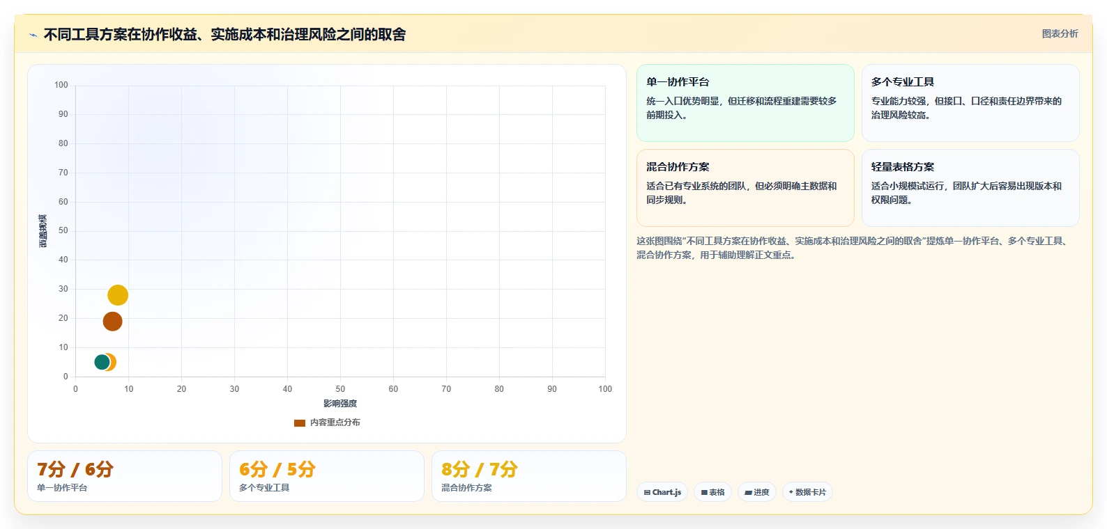Click the 8分 / 7分 score value
This screenshot has width=1107, height=529.
click(480, 469)
